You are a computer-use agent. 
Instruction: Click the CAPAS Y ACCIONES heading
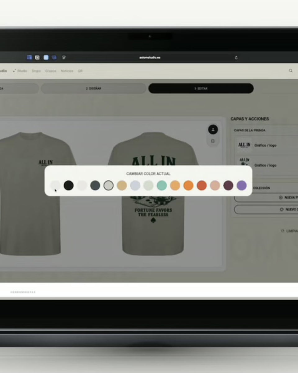pos(250,119)
